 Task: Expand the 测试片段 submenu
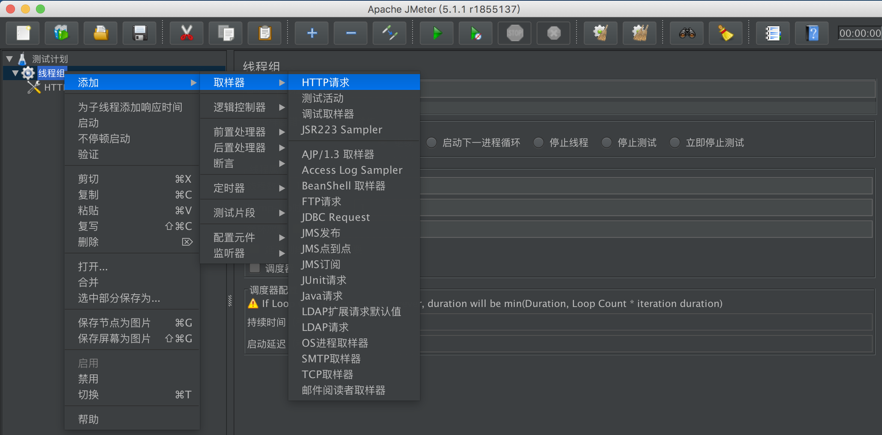[244, 213]
